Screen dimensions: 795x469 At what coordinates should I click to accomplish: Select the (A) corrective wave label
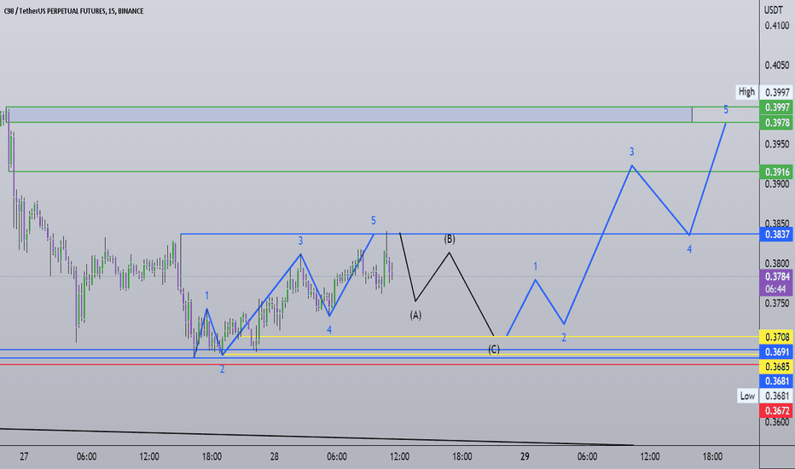415,316
